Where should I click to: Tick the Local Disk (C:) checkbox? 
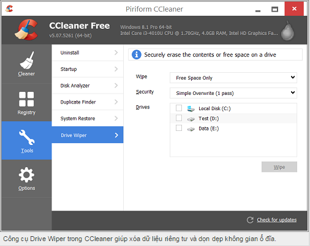179,108
